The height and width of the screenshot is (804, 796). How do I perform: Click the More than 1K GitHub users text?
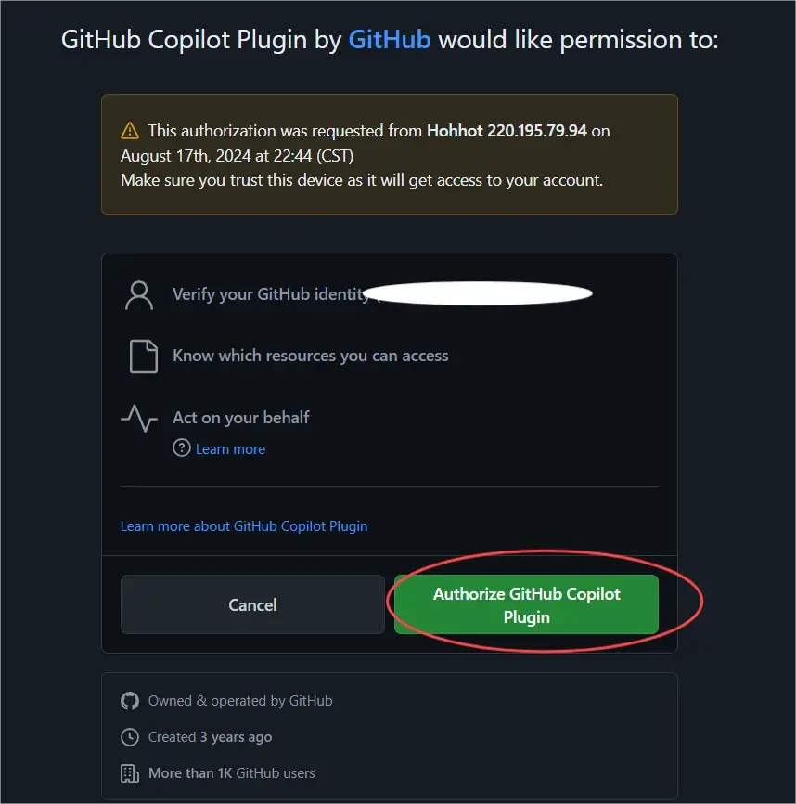click(x=231, y=773)
